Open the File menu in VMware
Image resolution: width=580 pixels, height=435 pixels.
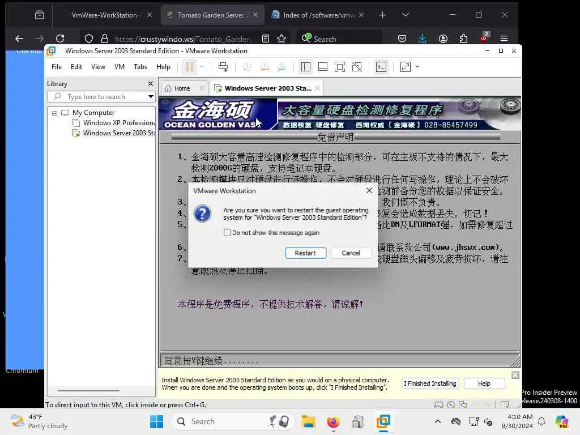click(x=57, y=67)
